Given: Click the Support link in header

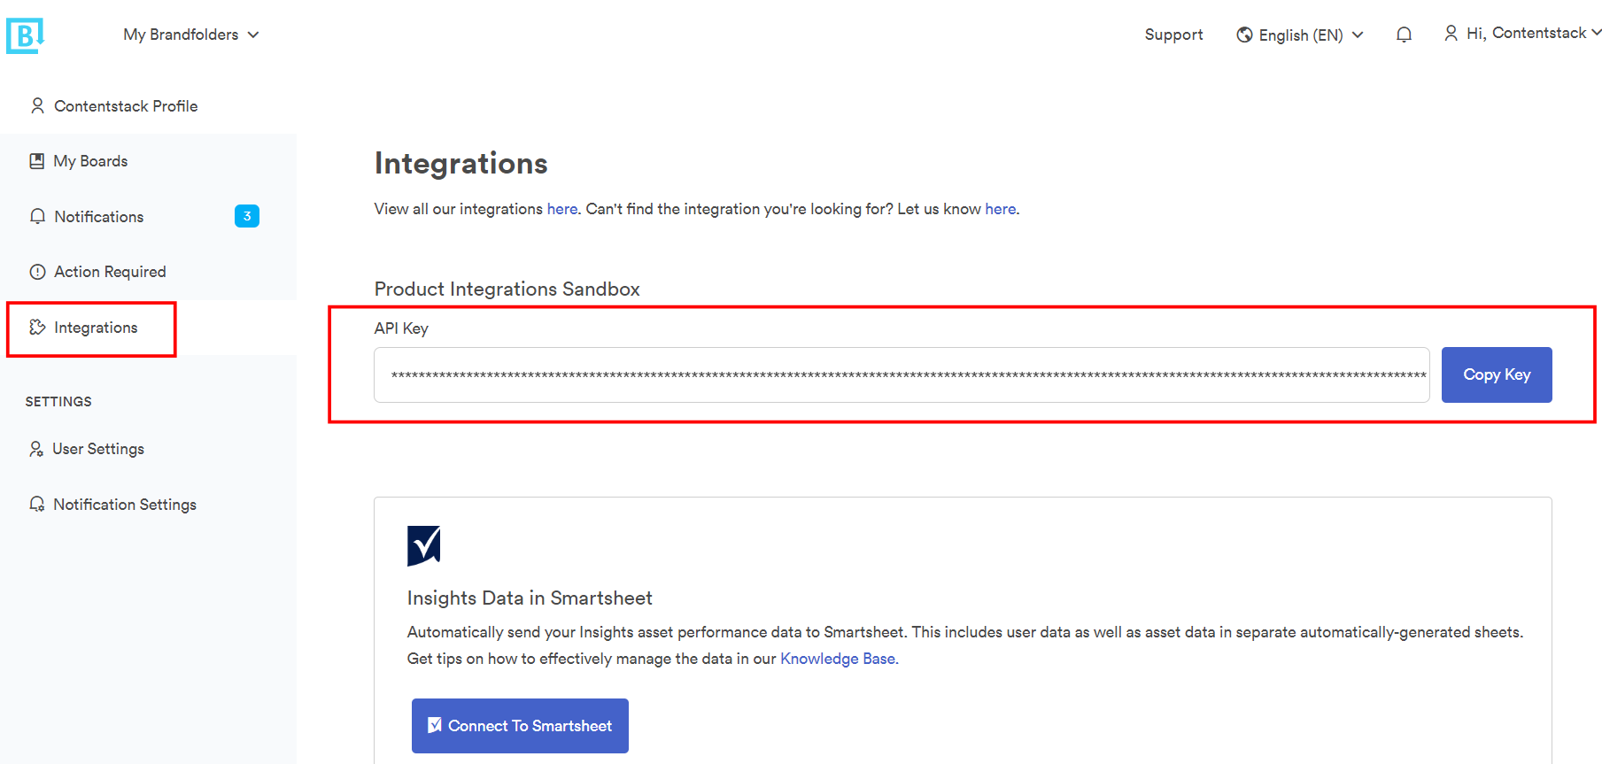Looking at the screenshot, I should tap(1173, 35).
